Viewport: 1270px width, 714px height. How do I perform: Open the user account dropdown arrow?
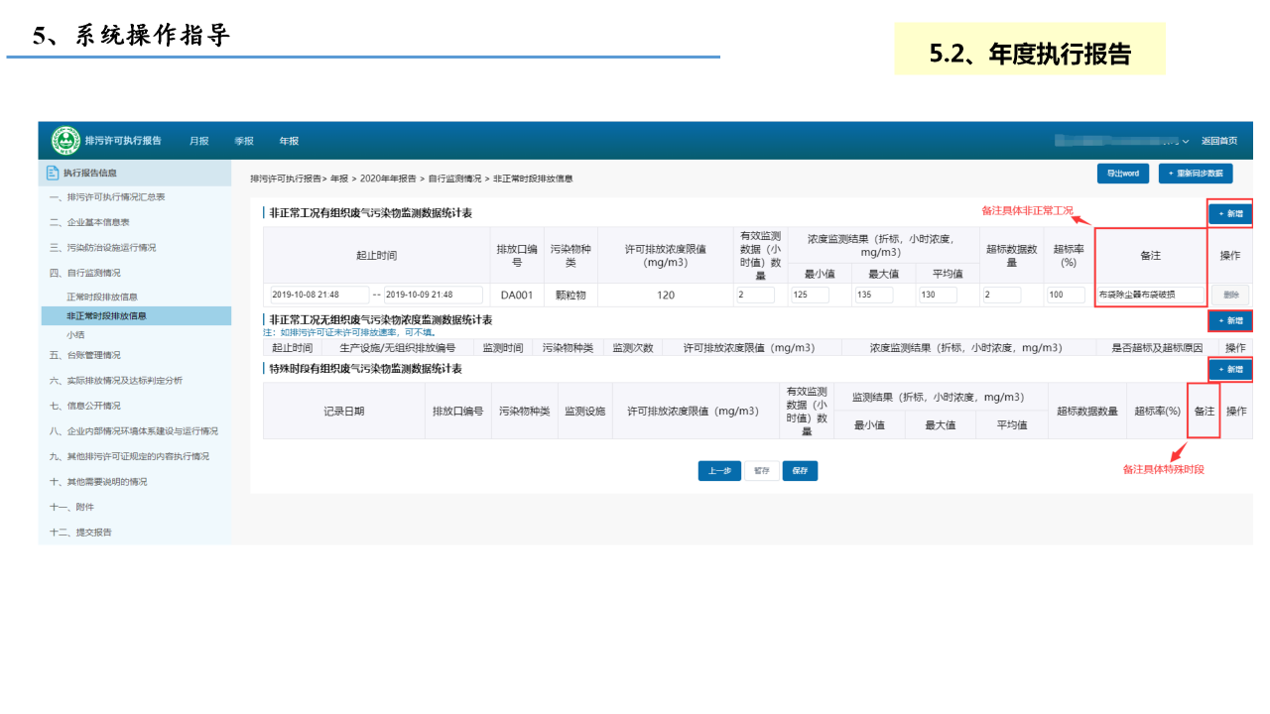point(1185,142)
